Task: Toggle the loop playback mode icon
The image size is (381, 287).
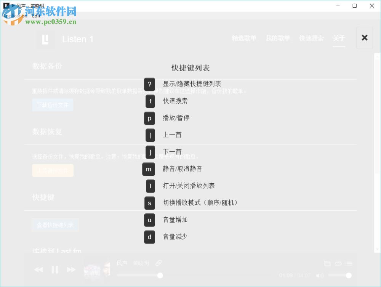Action: point(339,263)
